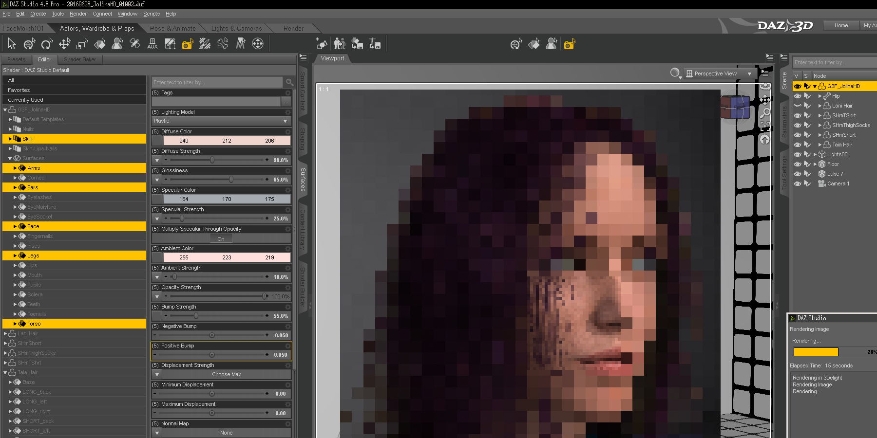The height and width of the screenshot is (438, 877).
Task: Focus the surfaces filter text field
Action: click(x=217, y=82)
